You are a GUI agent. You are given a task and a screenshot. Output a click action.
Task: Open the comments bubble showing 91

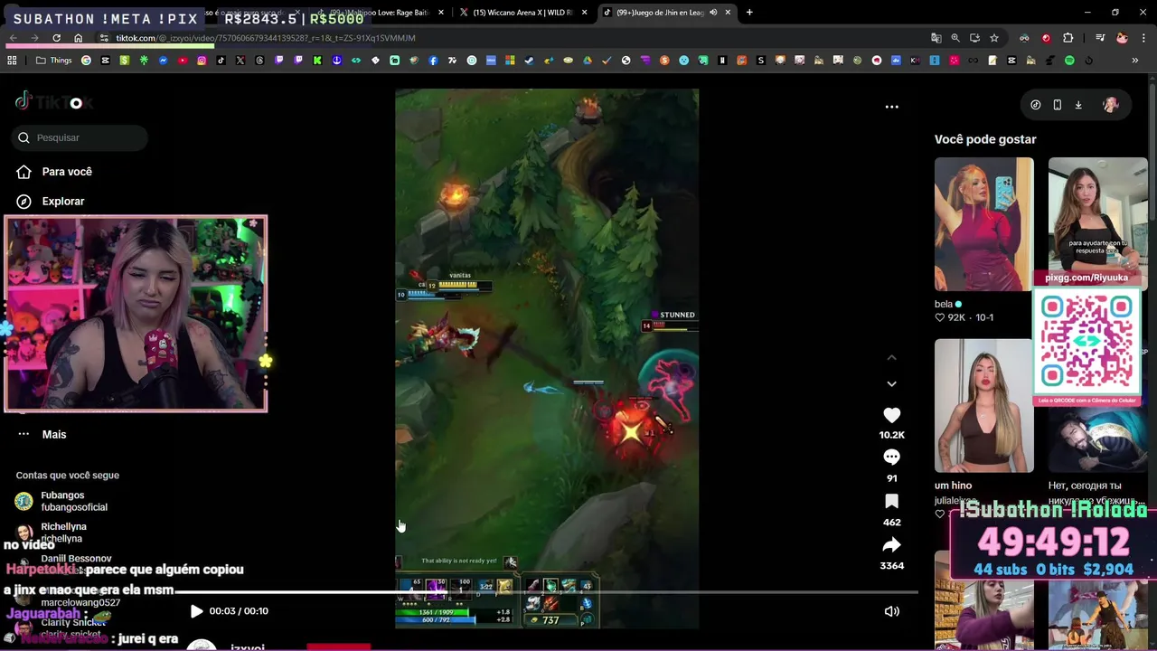[891, 458]
